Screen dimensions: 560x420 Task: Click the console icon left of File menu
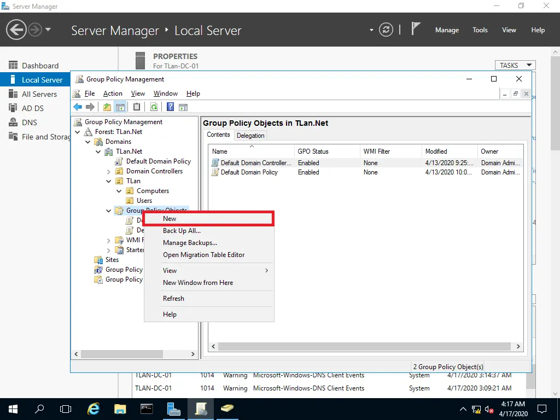click(x=77, y=94)
